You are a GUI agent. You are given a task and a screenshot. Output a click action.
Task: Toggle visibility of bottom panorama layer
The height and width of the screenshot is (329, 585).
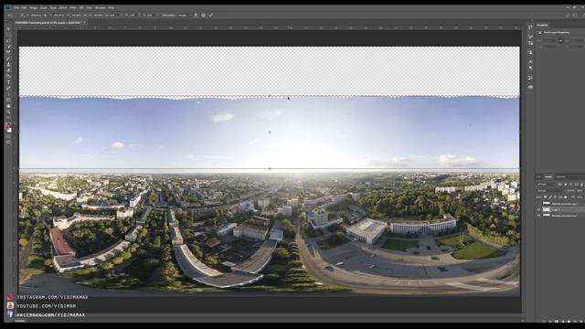pyautogui.click(x=538, y=216)
